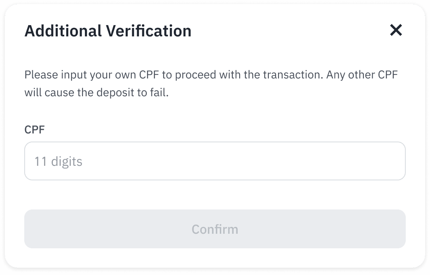Screen dimensions: 430x275
Task: Close the Additional Verification dialog
Action: pyautogui.click(x=396, y=30)
